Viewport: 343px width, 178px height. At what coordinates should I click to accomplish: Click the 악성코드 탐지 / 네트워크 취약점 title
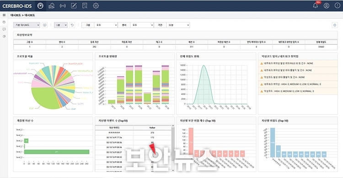click(x=280, y=56)
